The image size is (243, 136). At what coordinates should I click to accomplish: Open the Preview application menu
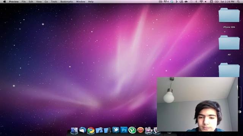click(x=14, y=2)
